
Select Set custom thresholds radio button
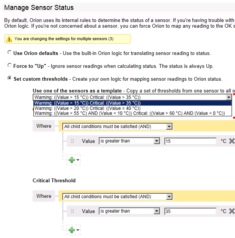9,78
